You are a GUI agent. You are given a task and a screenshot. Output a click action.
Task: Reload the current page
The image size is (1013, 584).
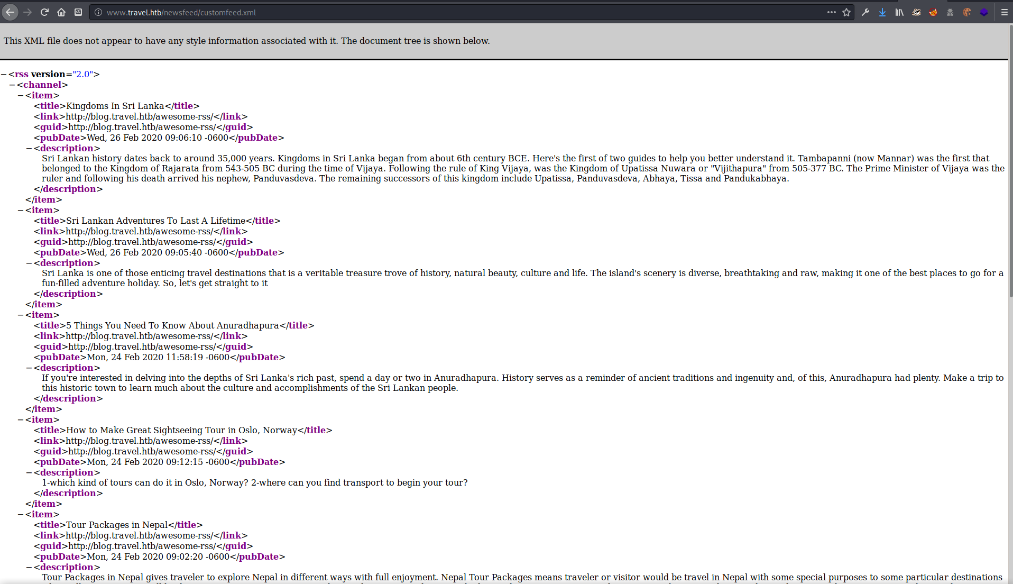pos(44,12)
